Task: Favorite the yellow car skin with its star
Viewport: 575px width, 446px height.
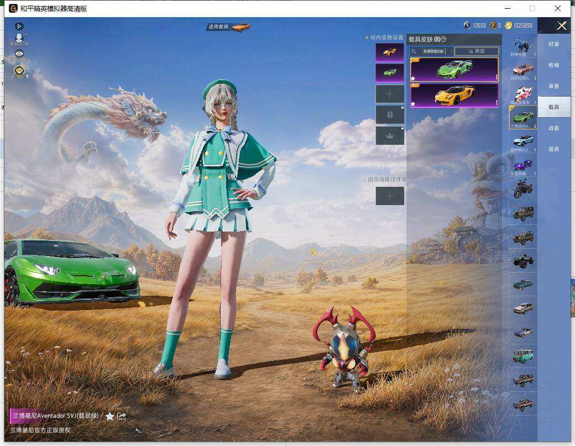Action: coord(413,104)
